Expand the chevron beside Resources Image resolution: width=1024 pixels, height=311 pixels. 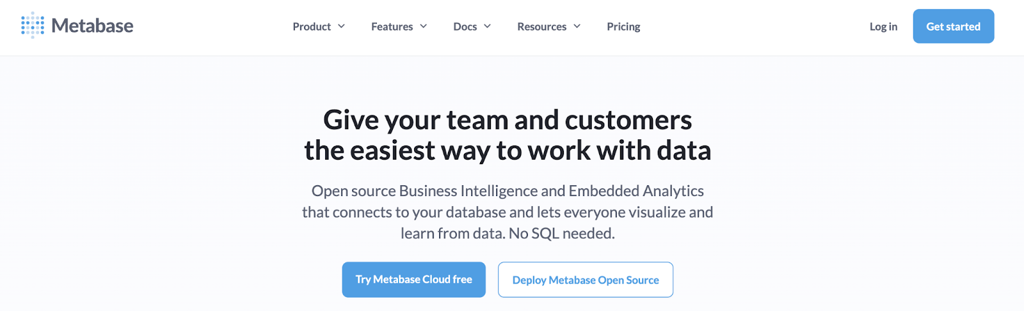point(577,26)
